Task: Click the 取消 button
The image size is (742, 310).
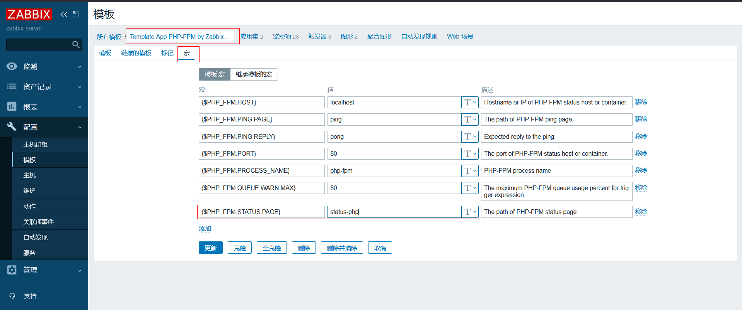Action: click(x=380, y=248)
